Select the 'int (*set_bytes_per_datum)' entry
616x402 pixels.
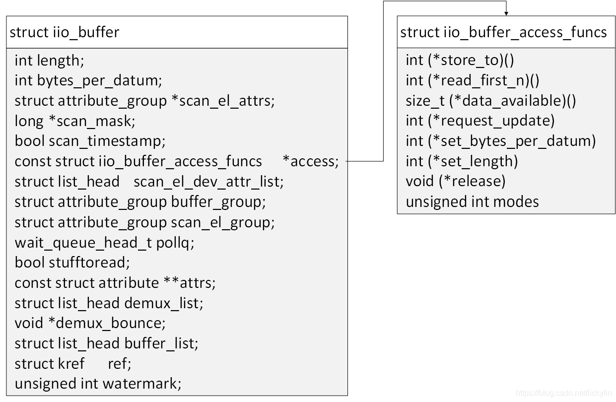[500, 141]
